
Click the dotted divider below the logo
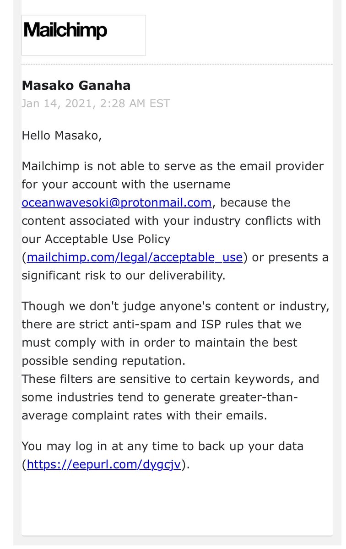[177, 64]
